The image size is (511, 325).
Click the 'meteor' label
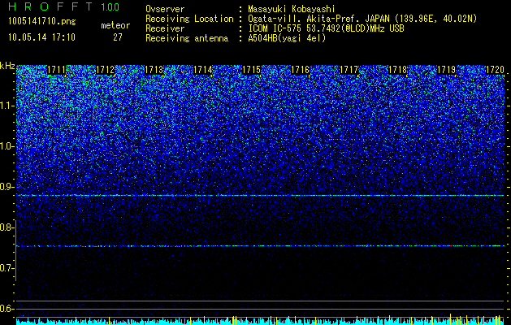point(115,25)
